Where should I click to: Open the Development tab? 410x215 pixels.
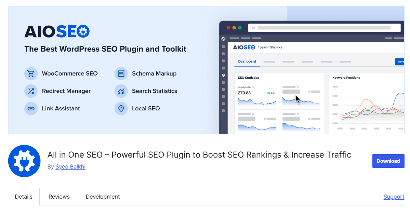coord(103,197)
